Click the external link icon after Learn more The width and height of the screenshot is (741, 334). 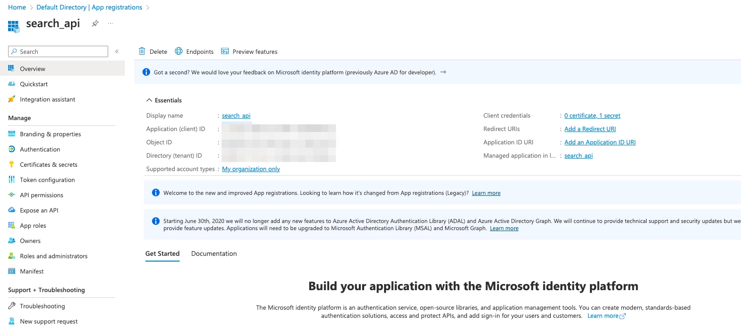click(623, 316)
